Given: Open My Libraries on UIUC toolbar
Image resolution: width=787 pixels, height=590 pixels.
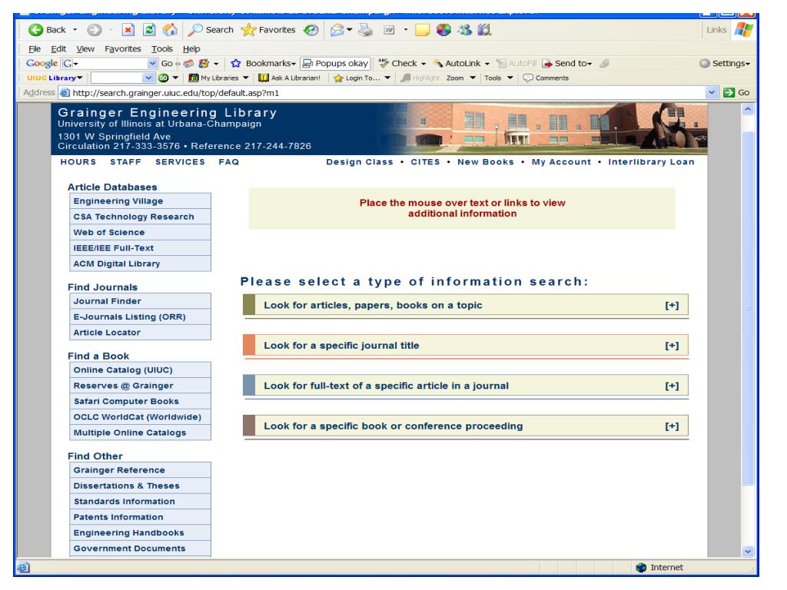Looking at the screenshot, I should (x=218, y=78).
